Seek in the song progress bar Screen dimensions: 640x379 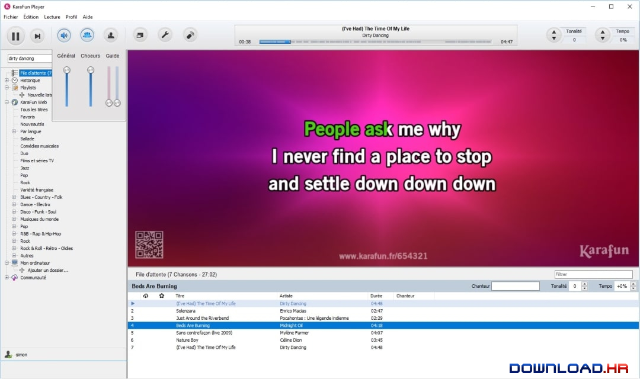coord(376,41)
